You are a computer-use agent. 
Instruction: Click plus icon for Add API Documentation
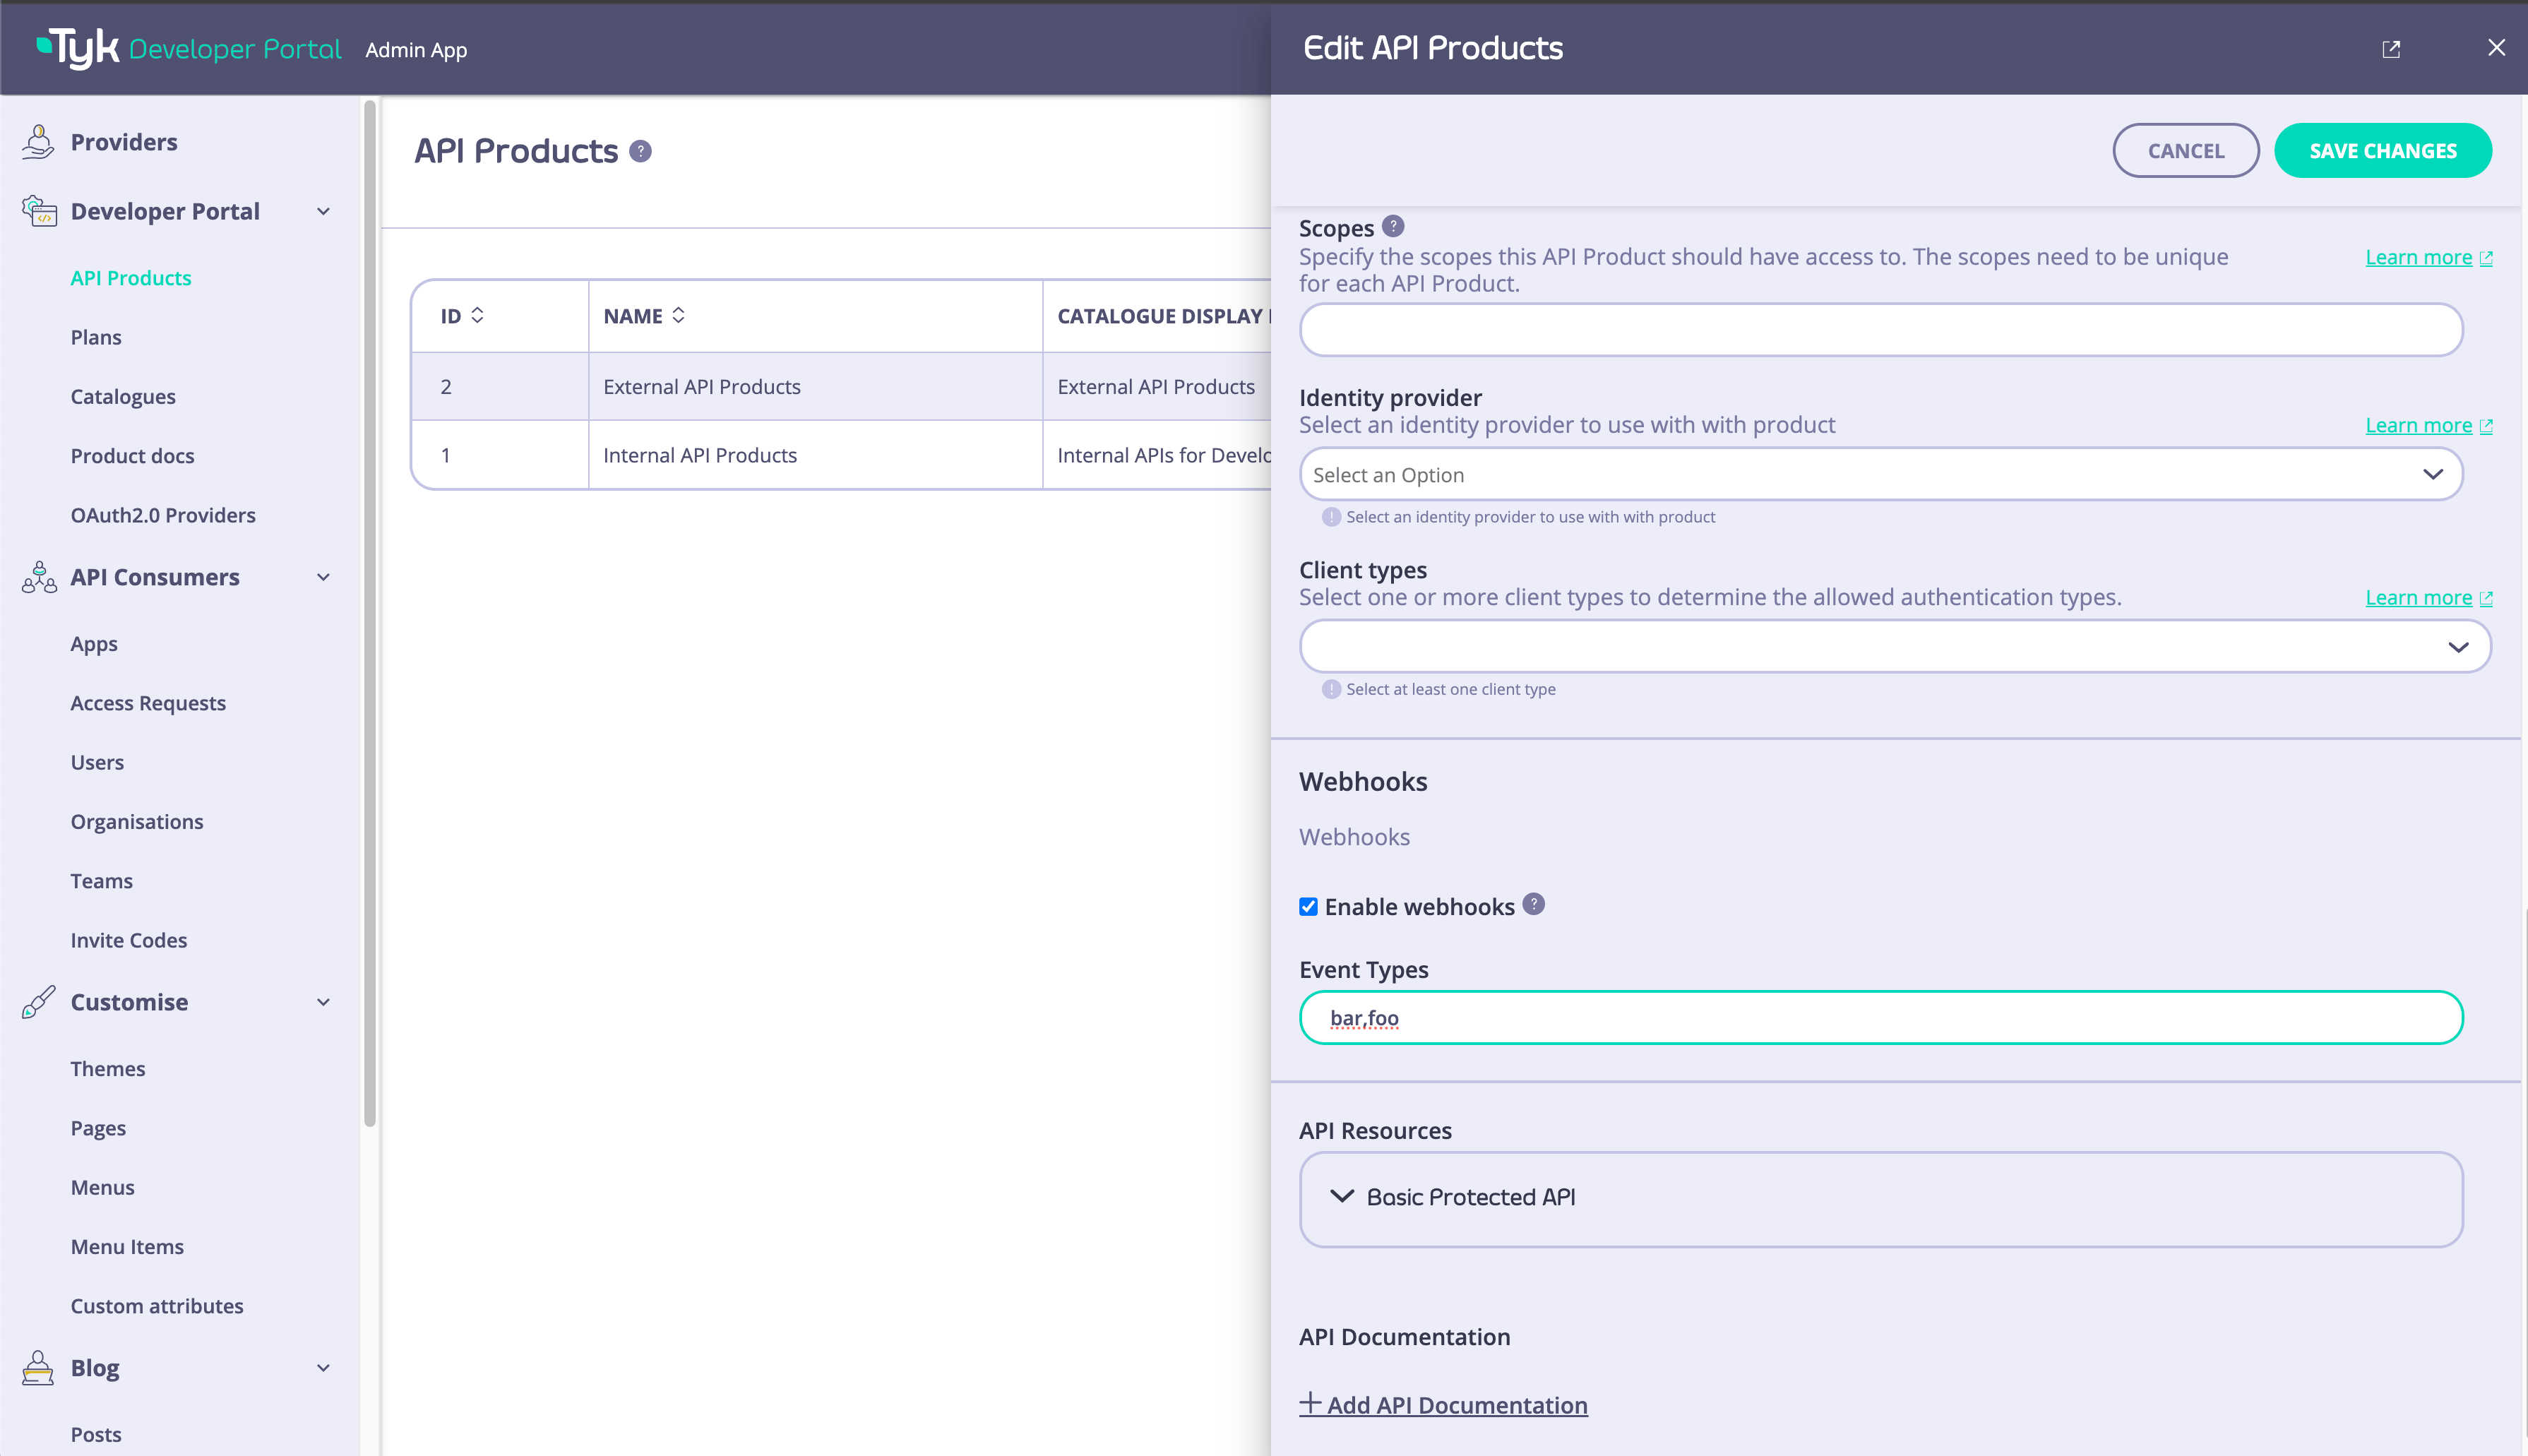tap(1310, 1403)
